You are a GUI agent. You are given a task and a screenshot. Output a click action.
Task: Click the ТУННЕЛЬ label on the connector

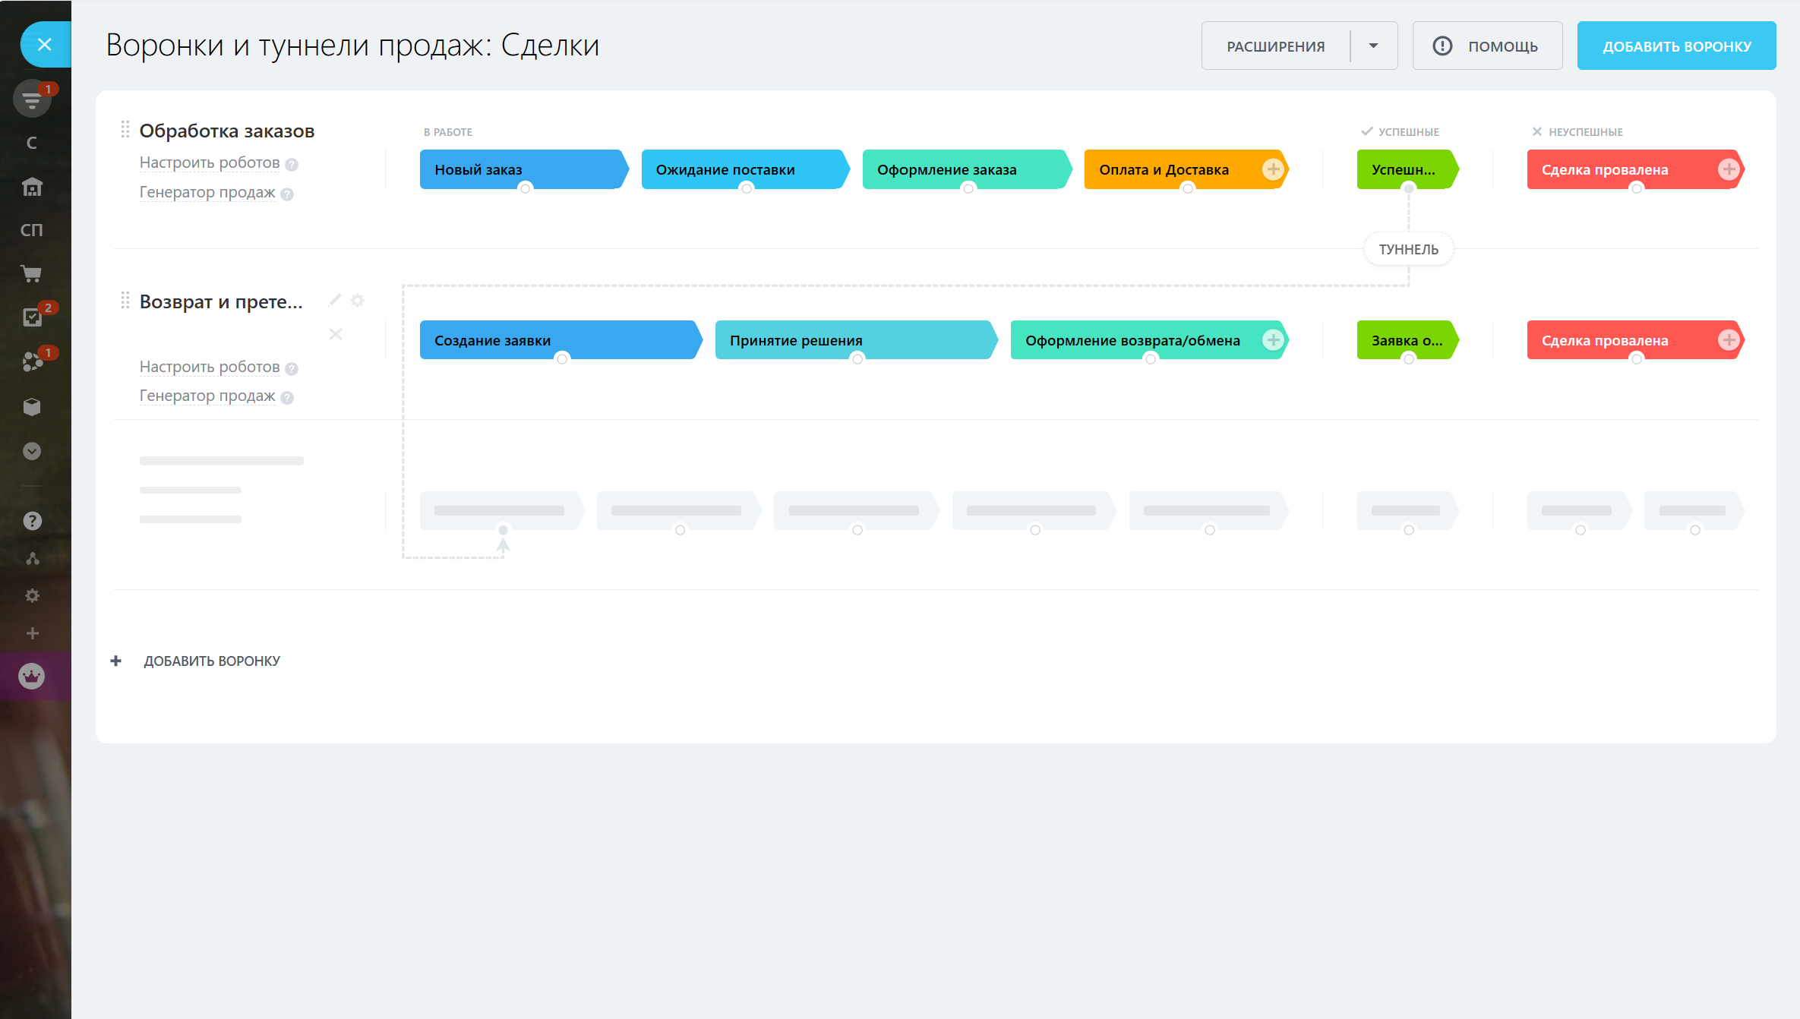1408,250
